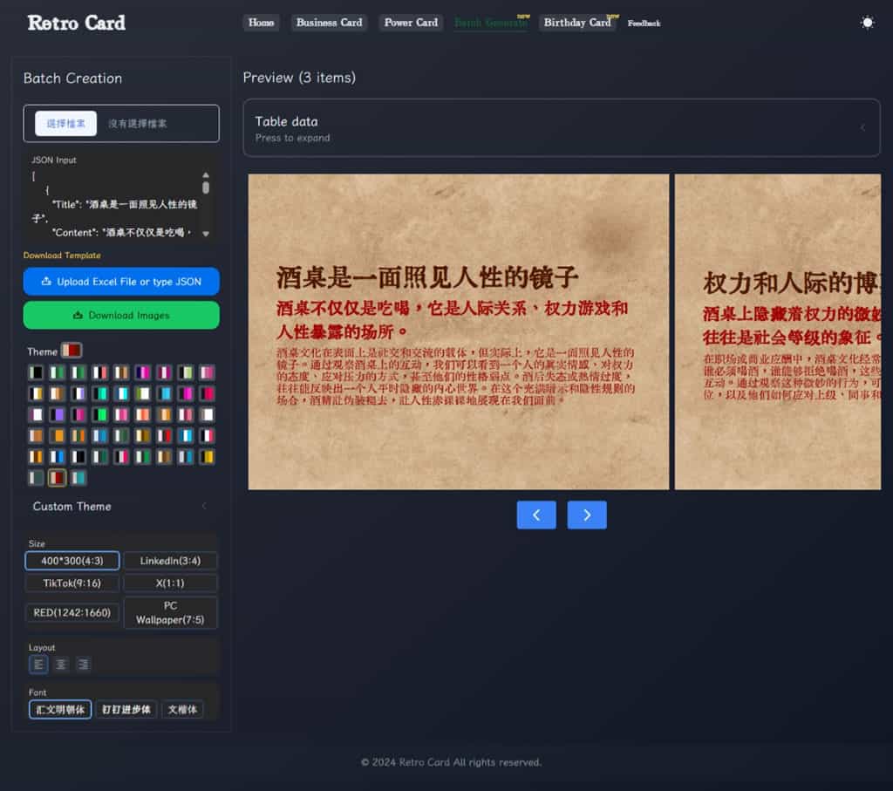Screen dimensions: 893x791
Task: Click the JSON input scrollbar thumb
Action: [206, 188]
